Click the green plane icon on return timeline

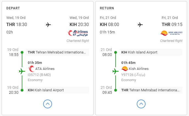coord(116,71)
